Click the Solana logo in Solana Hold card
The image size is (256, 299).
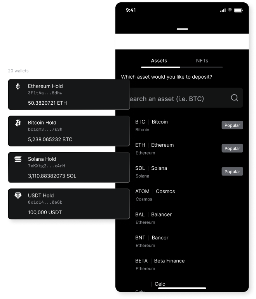click(18, 159)
